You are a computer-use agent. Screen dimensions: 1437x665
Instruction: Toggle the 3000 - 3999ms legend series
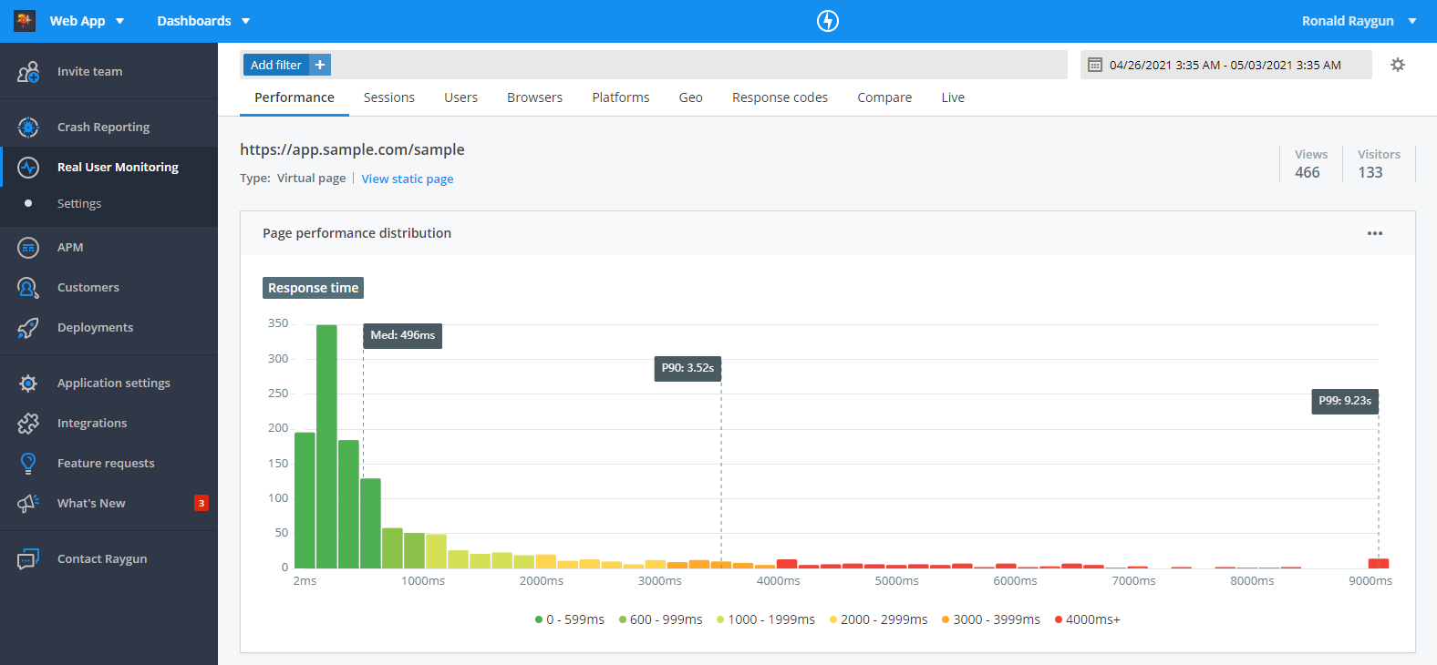991,619
